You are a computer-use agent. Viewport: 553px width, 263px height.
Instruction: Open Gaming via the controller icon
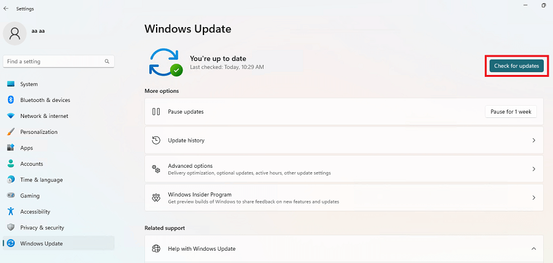10,196
